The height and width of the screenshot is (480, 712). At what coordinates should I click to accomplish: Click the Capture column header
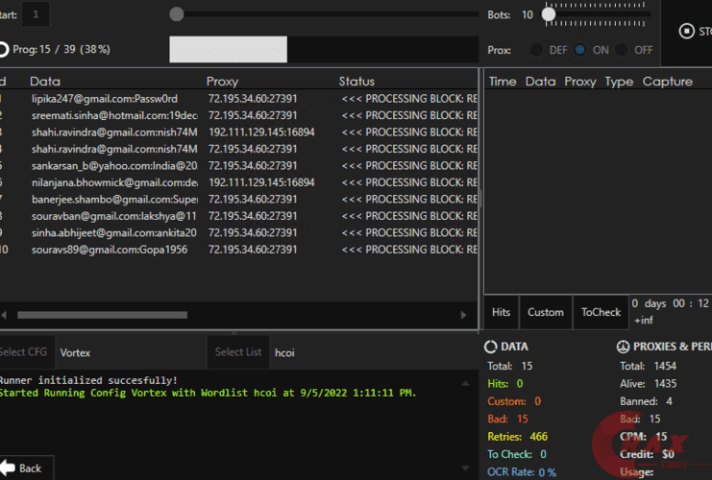pyautogui.click(x=667, y=82)
